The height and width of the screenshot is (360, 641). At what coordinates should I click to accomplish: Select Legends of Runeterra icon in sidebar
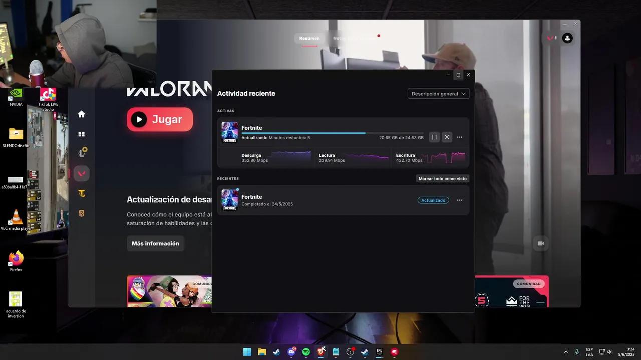pos(81,213)
